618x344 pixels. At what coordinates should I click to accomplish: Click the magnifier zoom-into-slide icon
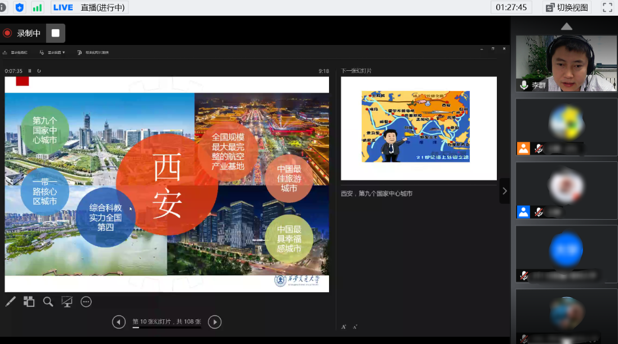point(48,302)
